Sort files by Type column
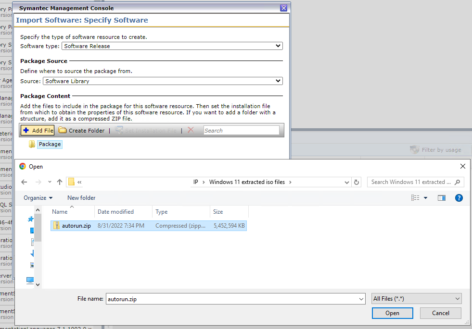Viewport: 472px width, 329px height. click(x=162, y=212)
